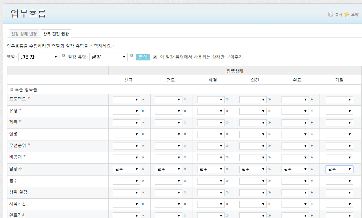Click the » arrow in 담당자 row 검토 column
The image size is (362, 218).
[x=185, y=169]
